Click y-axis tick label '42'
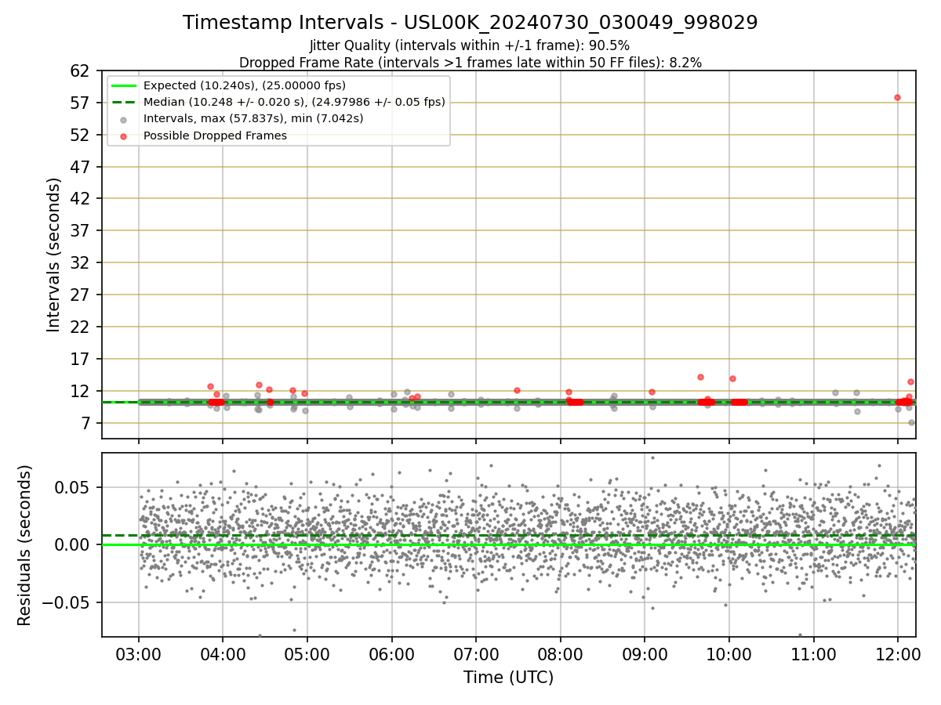Viewport: 941px width, 705px height. click(82, 199)
